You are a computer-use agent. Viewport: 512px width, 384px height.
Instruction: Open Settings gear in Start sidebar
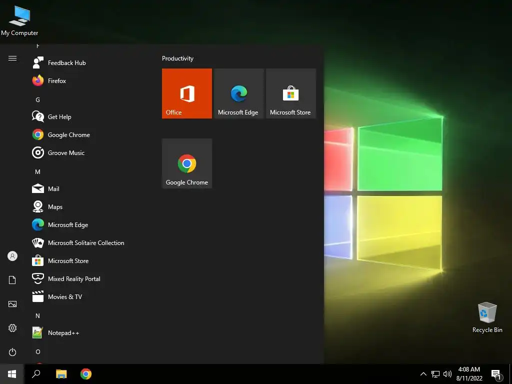pyautogui.click(x=12, y=328)
